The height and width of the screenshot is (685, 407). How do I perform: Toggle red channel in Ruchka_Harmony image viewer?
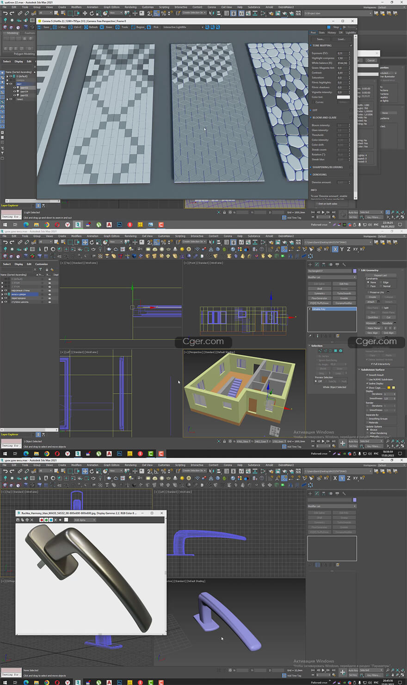[x=42, y=520]
